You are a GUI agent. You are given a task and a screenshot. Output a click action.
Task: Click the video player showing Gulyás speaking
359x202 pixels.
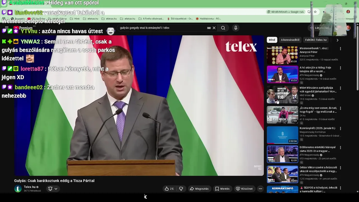[x=139, y=105]
